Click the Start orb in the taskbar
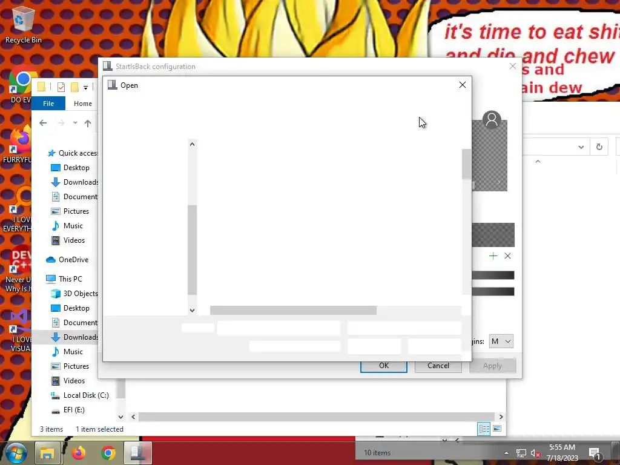The image size is (620, 465). 16,453
